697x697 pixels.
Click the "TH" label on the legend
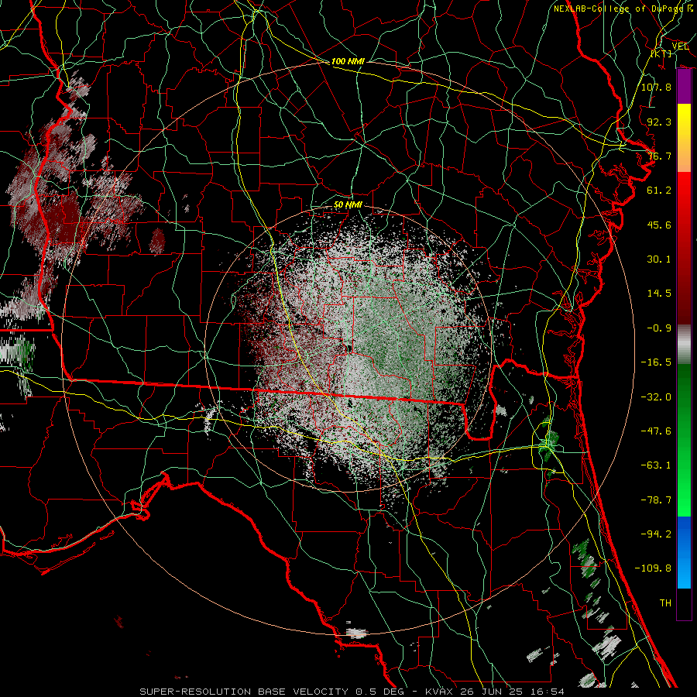[x=665, y=603]
